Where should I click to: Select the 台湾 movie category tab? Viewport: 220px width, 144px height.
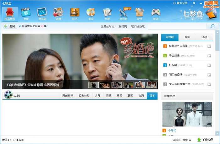pos(141,96)
